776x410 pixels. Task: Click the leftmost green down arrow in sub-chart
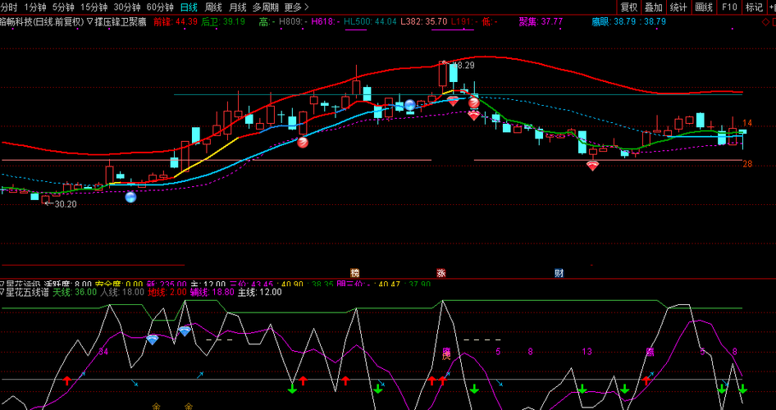(292, 389)
